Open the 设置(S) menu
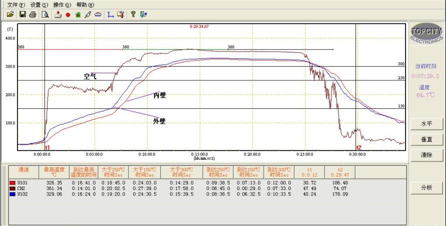The width and height of the screenshot is (446, 226). (x=39, y=4)
